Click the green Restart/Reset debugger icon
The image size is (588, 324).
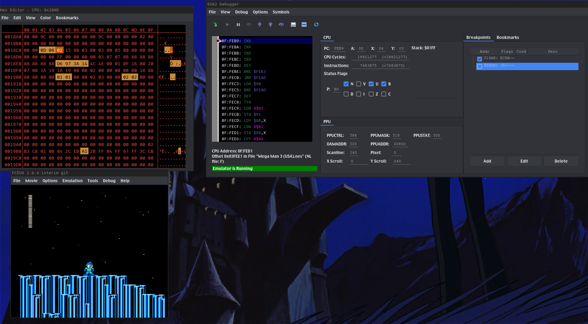215,24
